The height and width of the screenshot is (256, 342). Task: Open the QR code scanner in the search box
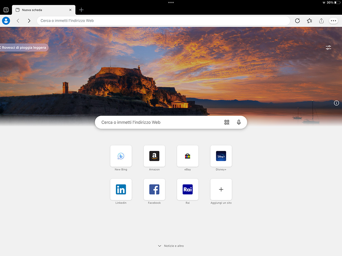click(227, 122)
